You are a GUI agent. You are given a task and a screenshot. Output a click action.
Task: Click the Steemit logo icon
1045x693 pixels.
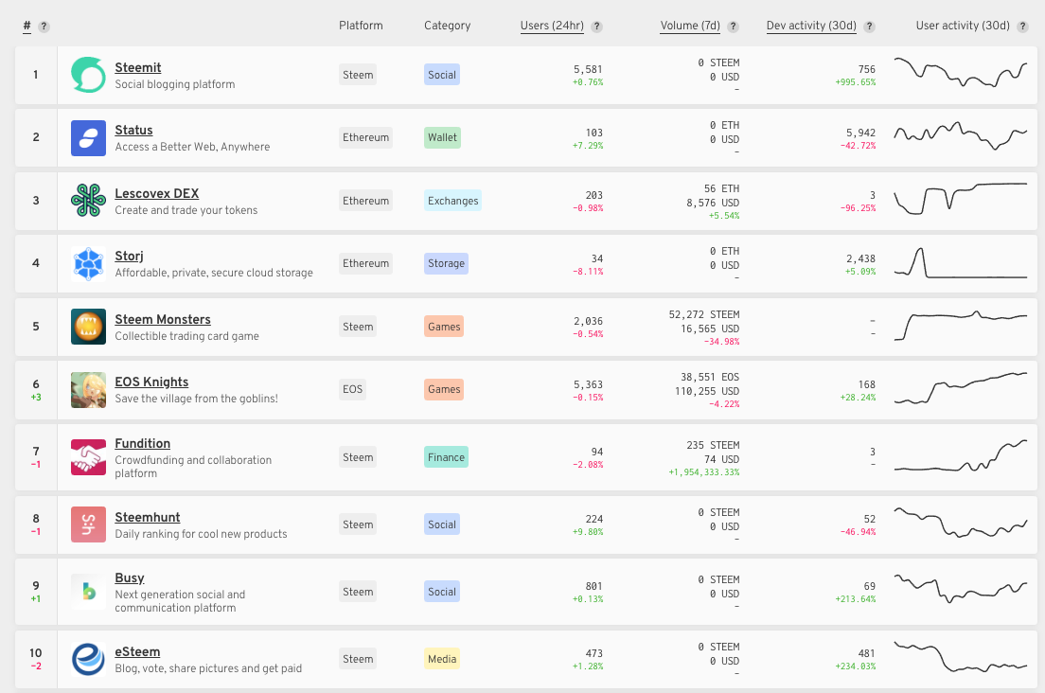tap(89, 75)
